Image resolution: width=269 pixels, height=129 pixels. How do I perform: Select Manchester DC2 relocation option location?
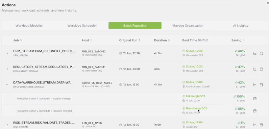(196, 108)
